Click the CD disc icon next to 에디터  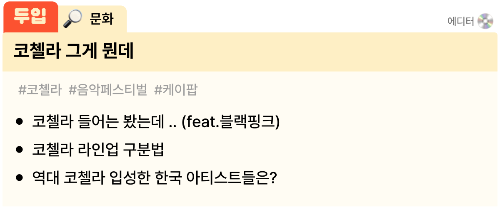[485, 21]
